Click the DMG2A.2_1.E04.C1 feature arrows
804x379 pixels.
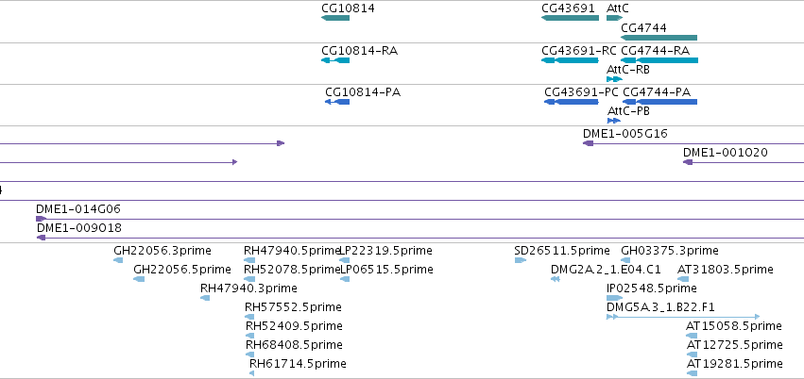[x=555, y=279]
